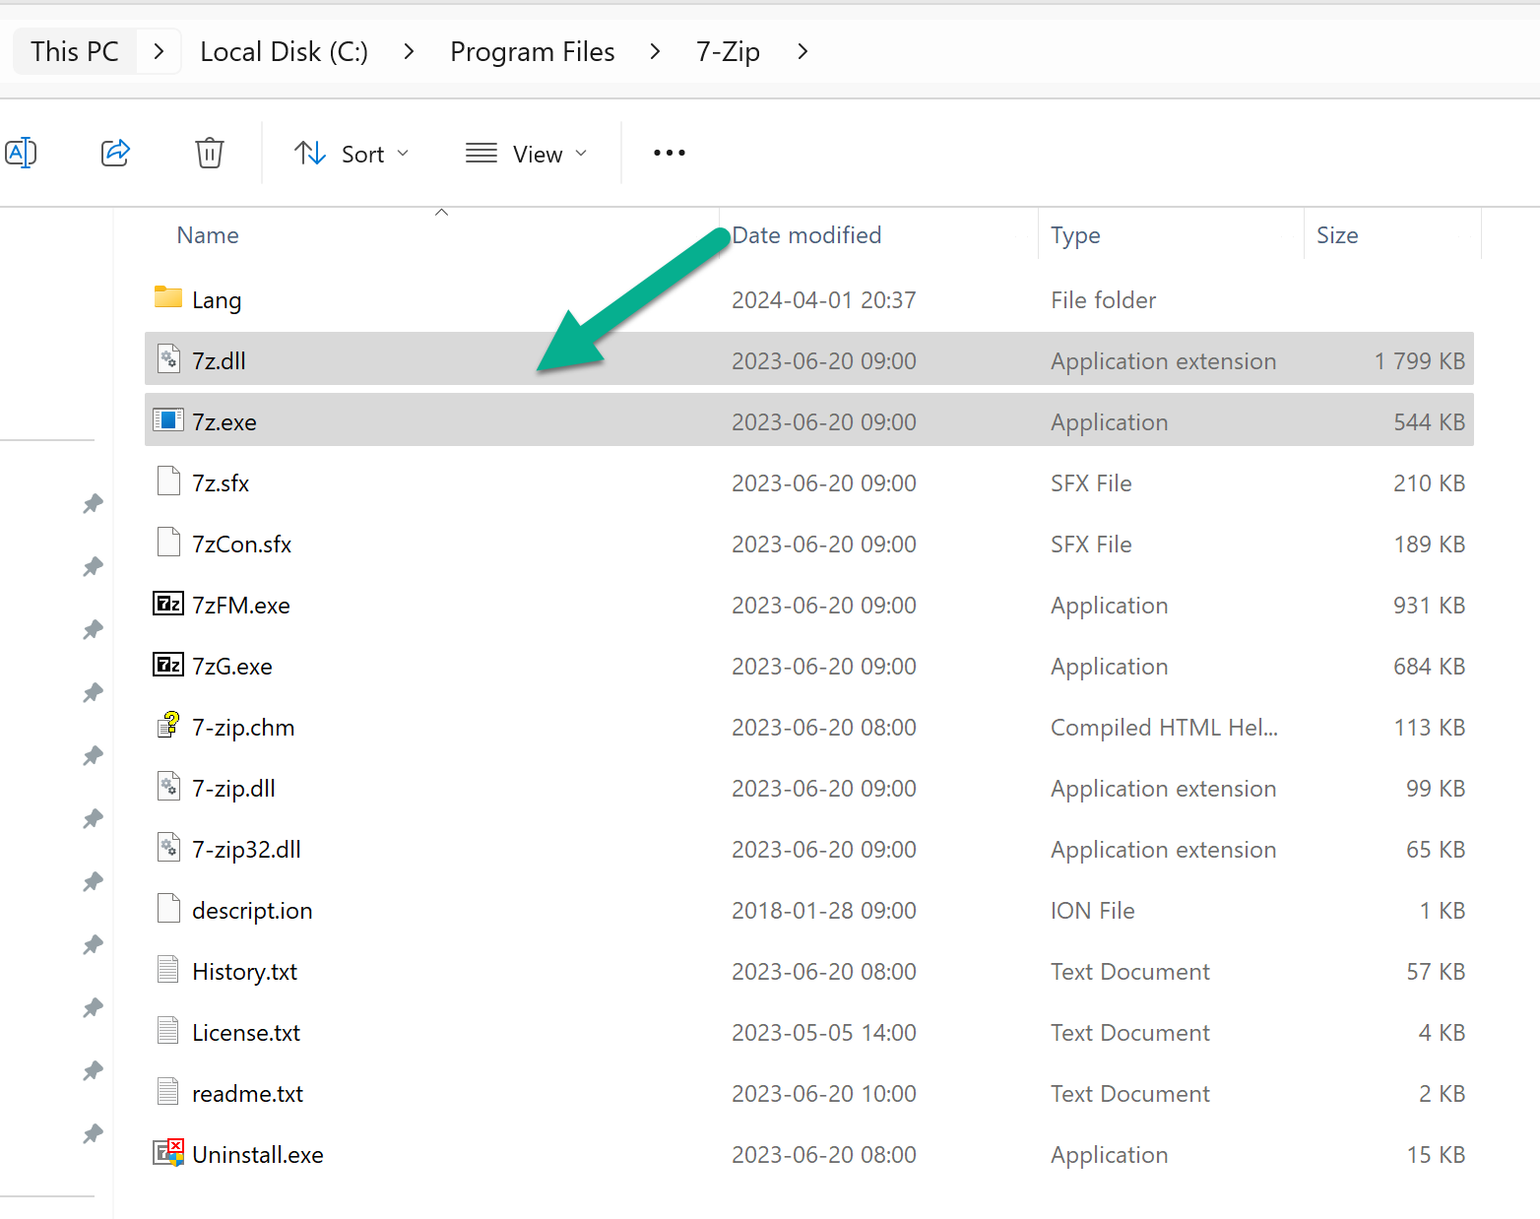
Task: Click the License.txt file name
Action: (x=246, y=1033)
